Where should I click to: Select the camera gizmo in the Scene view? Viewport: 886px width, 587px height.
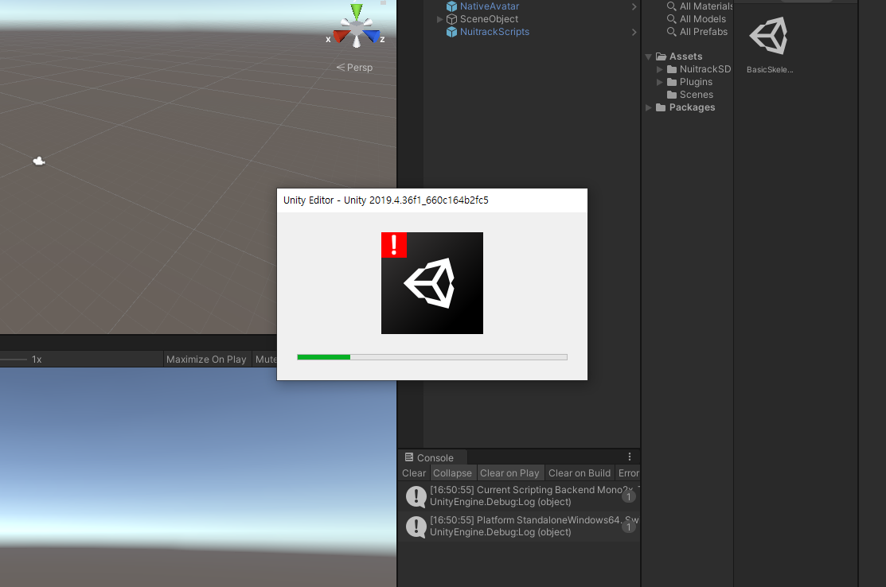[x=39, y=161]
